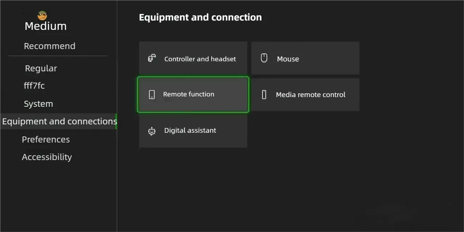This screenshot has width=464, height=232.
Task: Select the Remote function tile
Action: 193,95
